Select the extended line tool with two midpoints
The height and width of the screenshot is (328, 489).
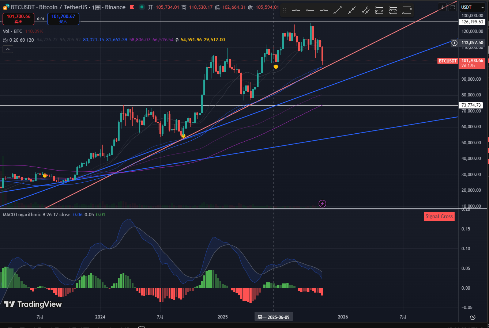click(351, 11)
